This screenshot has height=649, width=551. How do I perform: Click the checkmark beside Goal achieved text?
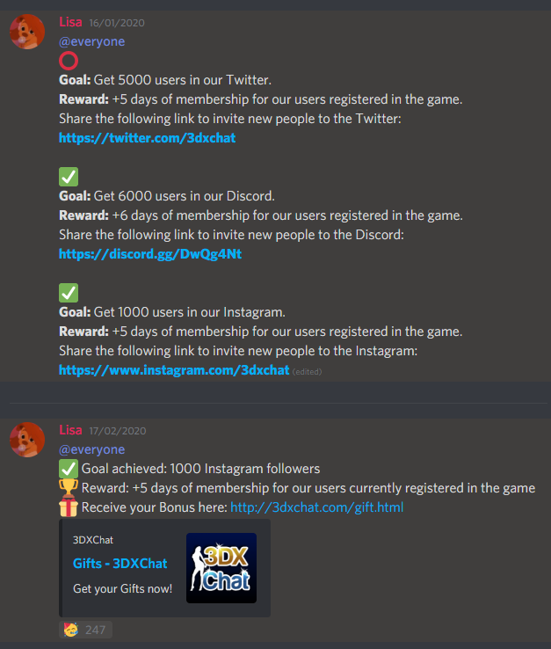tap(69, 469)
